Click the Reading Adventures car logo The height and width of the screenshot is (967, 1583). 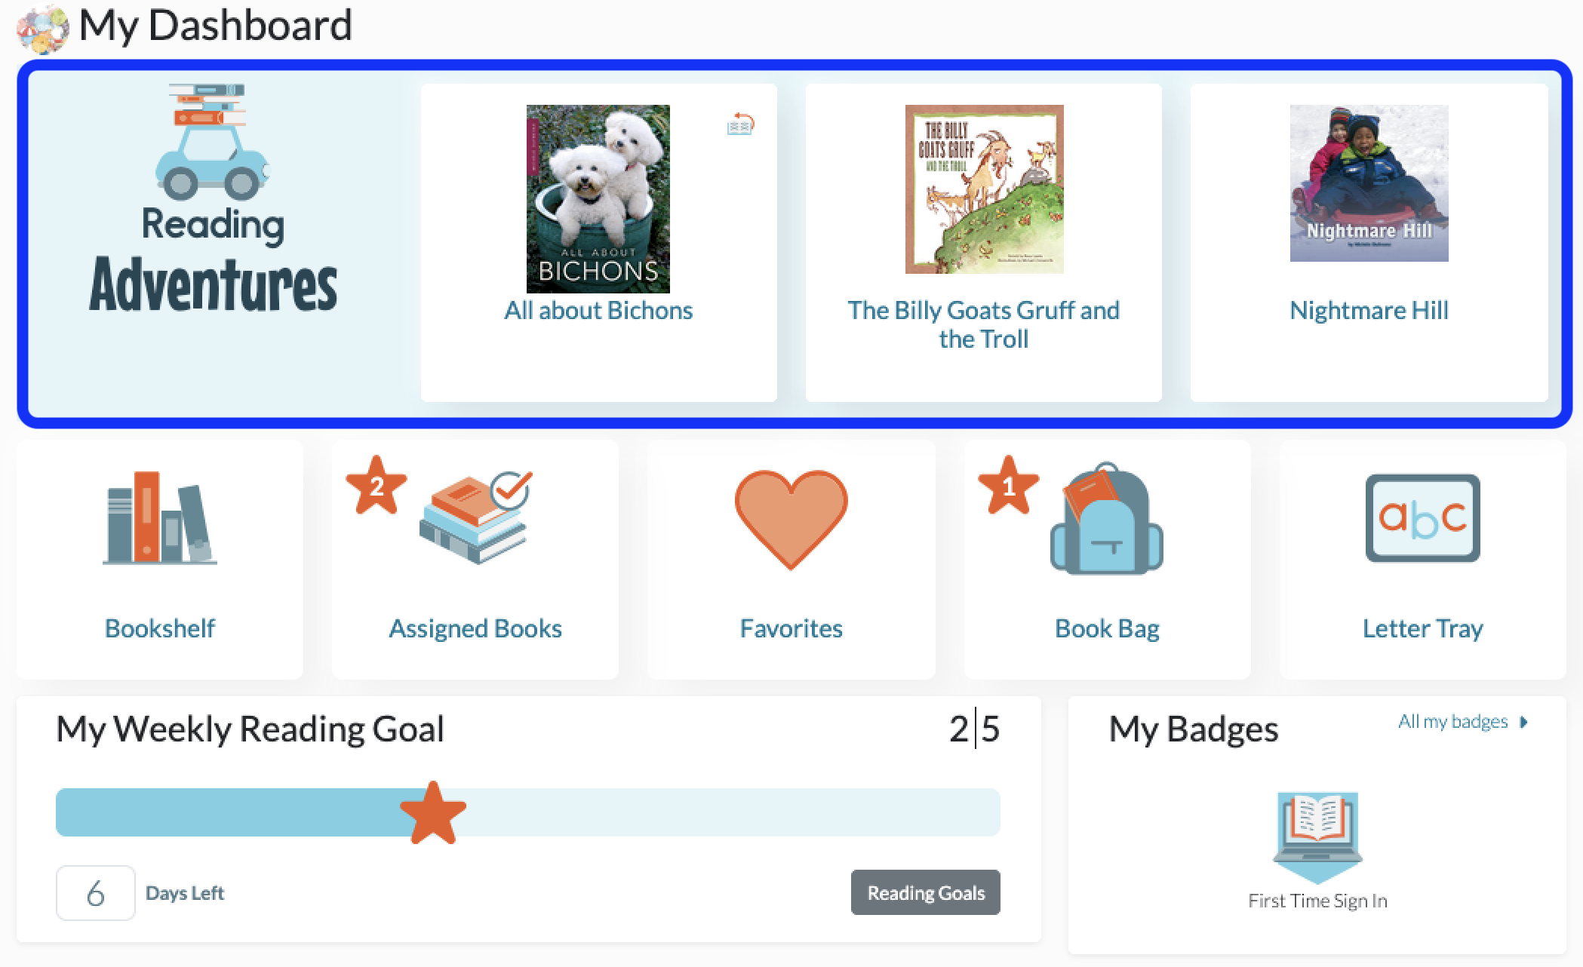[x=212, y=141]
